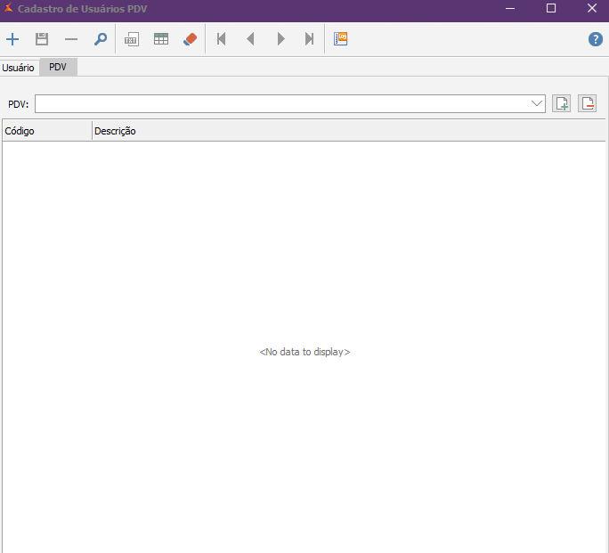
Task: Save the record with the floppy disk icon
Action: [x=42, y=39]
